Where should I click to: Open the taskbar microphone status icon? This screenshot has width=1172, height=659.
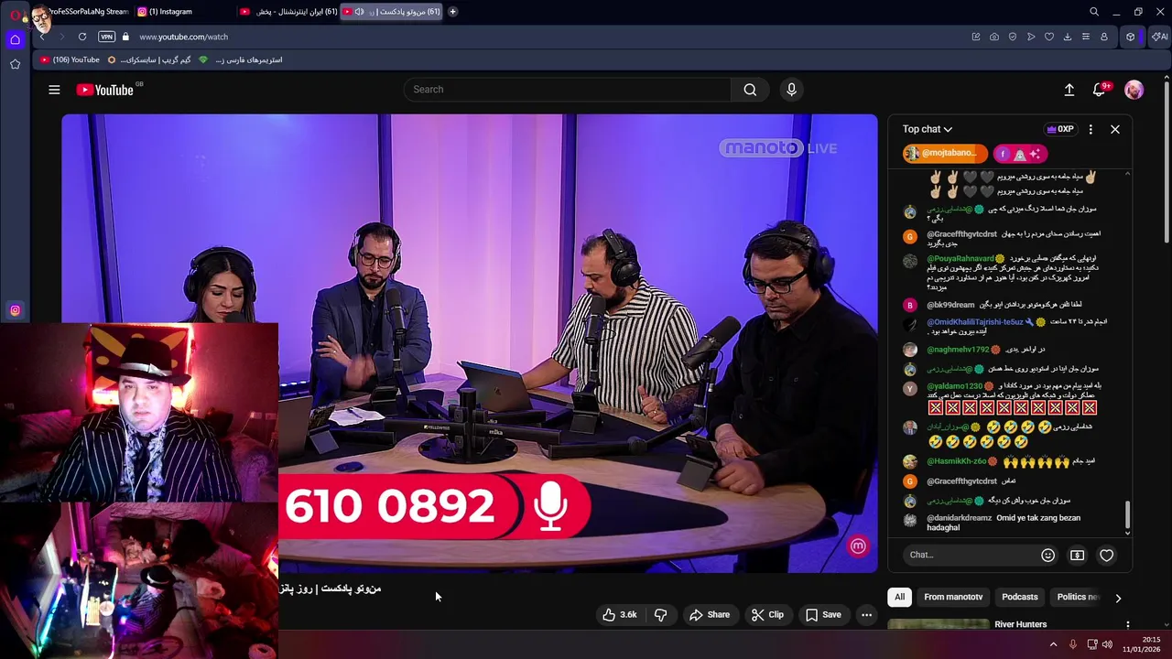[x=1072, y=644]
